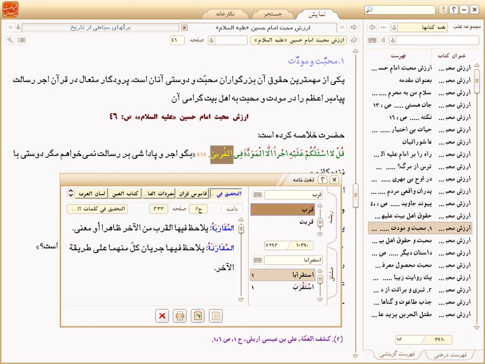Click the root input field containing قرب

tap(293, 195)
